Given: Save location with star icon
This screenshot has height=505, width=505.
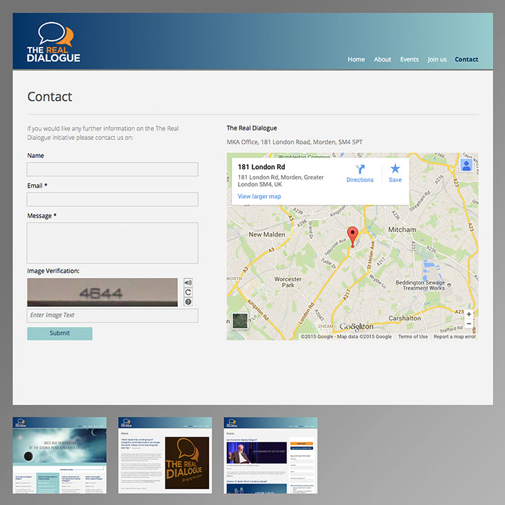Looking at the screenshot, I should (395, 169).
